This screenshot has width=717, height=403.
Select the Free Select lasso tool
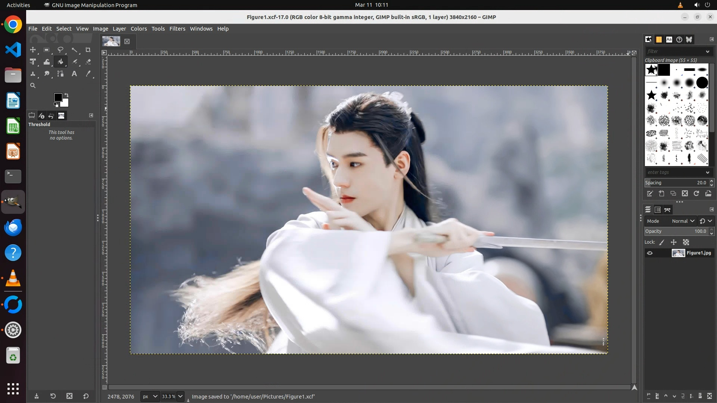pyautogui.click(x=60, y=50)
